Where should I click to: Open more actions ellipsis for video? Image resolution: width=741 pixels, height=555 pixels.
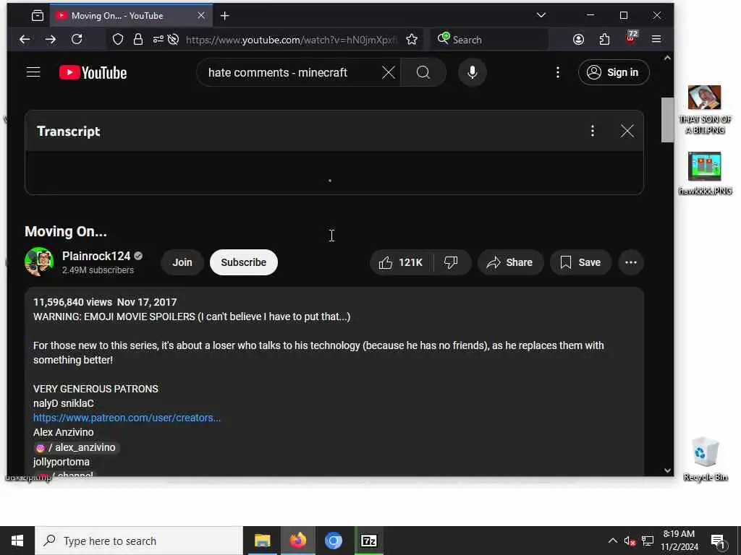pos(631,262)
